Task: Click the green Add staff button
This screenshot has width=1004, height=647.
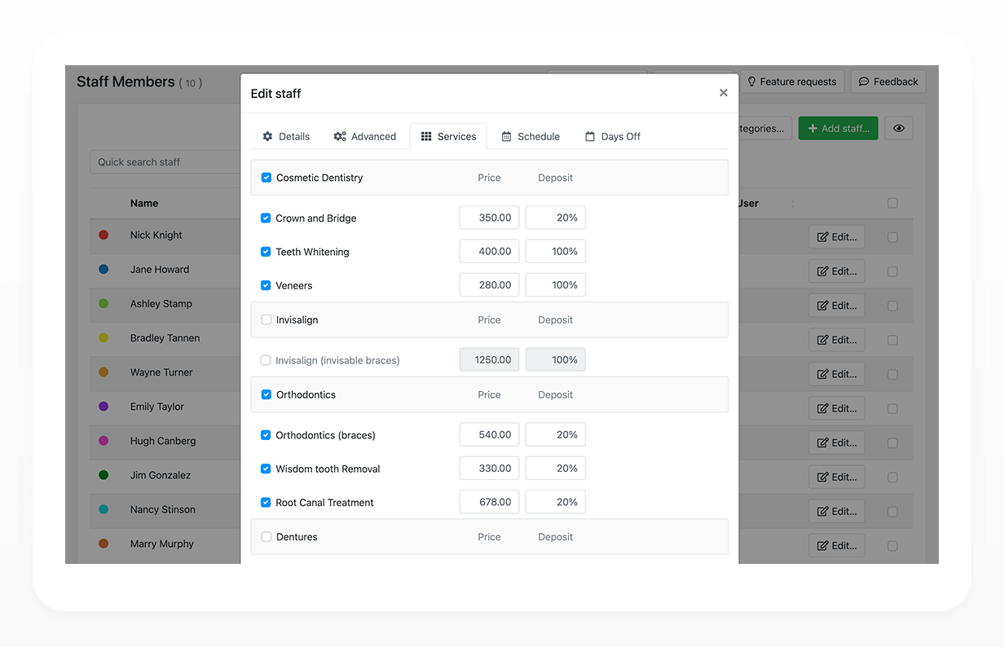Action: tap(839, 128)
